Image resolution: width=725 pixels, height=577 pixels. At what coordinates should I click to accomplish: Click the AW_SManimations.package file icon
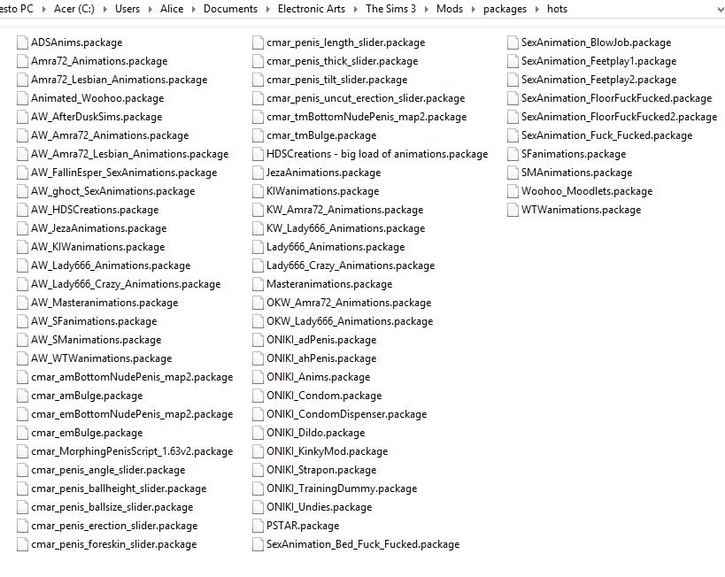tap(22, 340)
